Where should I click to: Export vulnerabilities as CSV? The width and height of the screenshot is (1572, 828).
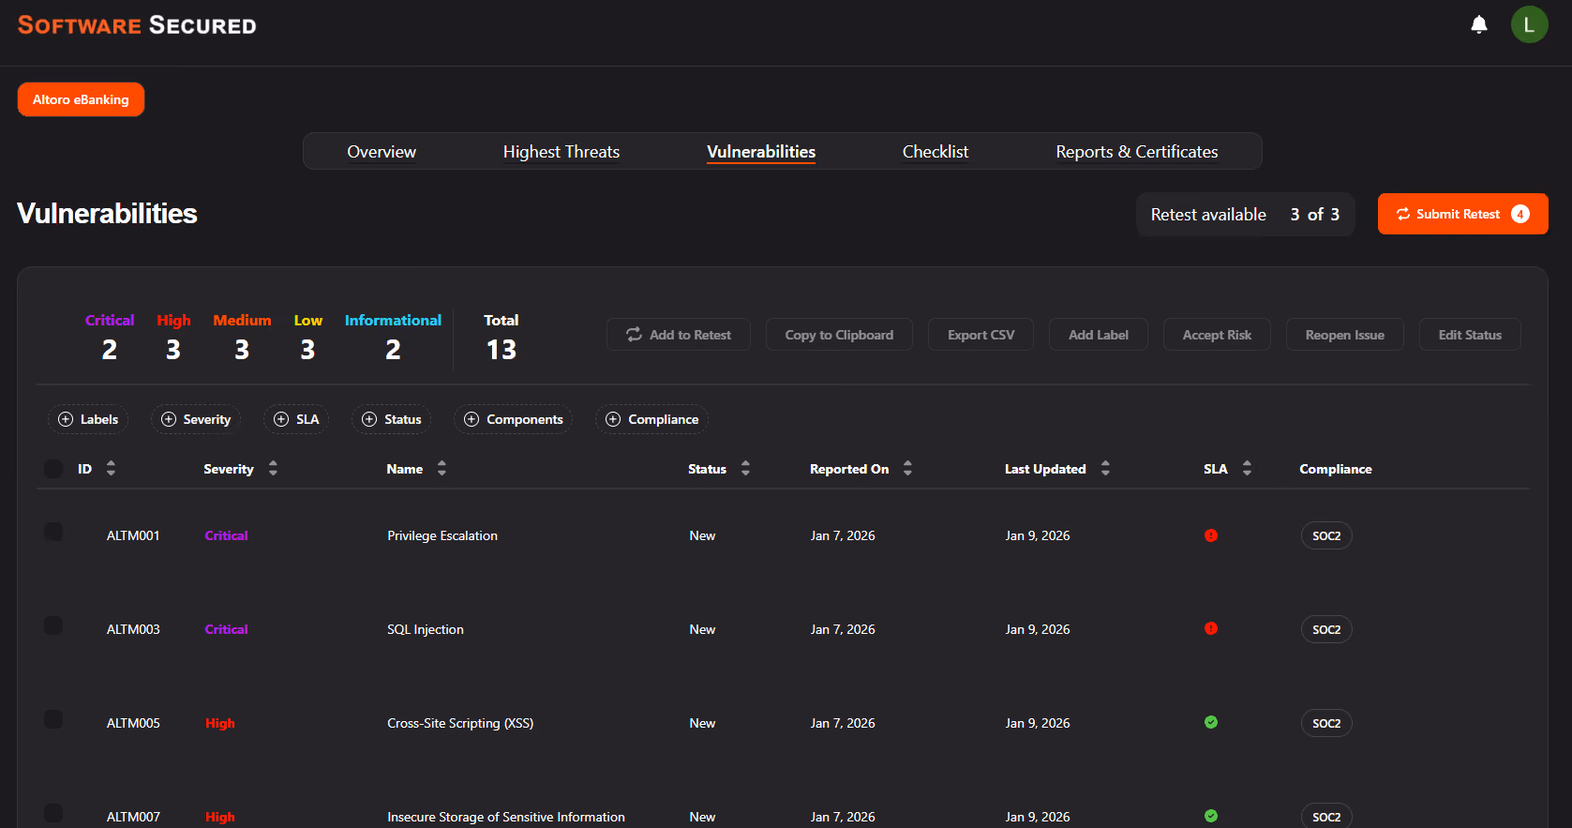tap(981, 335)
